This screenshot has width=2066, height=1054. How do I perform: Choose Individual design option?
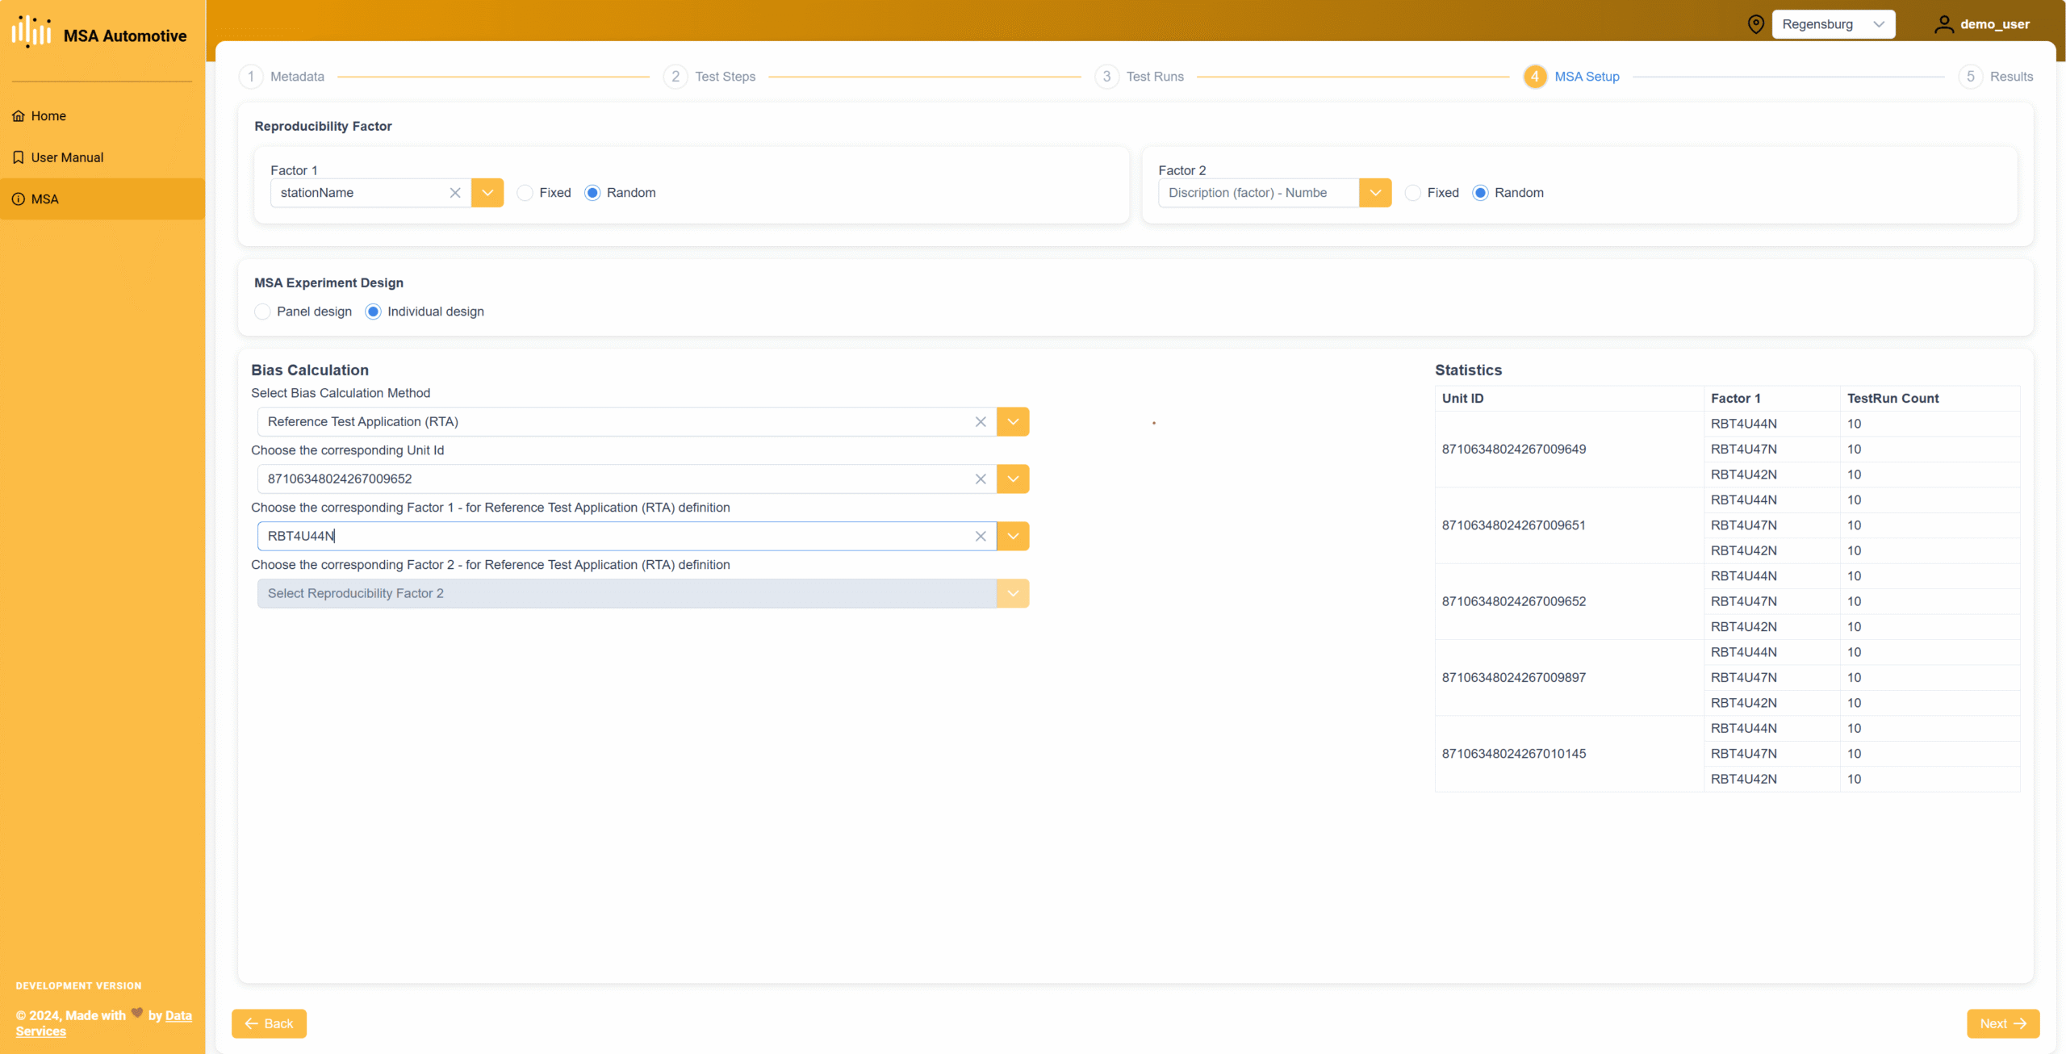coord(373,312)
